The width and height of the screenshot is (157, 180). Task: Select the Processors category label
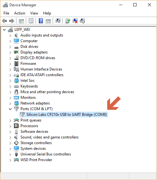(29, 126)
